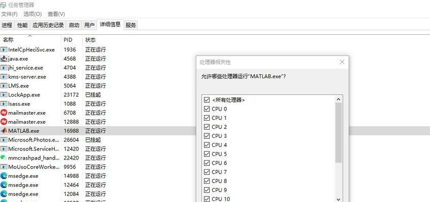Click 正在运行 status of MATLAB.exe

95,131
